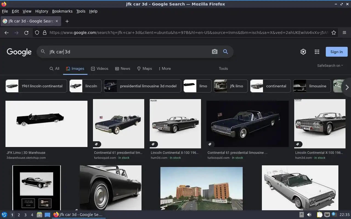The height and width of the screenshot is (219, 351).
Task: Click the clock showing 22:35
Action: [344, 215]
